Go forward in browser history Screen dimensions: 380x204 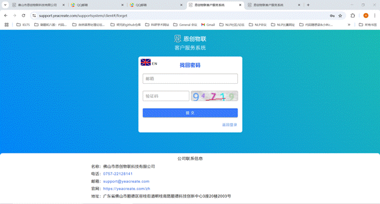(15, 15)
